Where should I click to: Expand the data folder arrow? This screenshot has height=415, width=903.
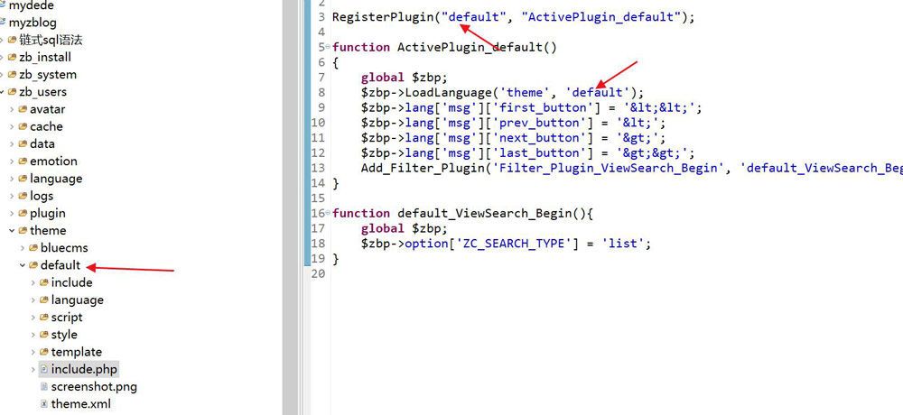pos(12,144)
